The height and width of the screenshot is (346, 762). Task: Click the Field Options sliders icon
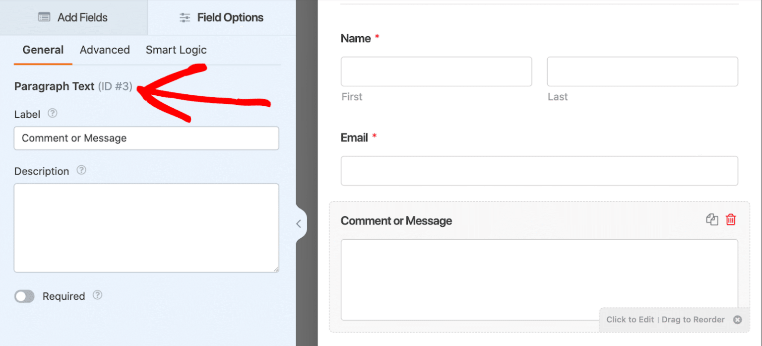click(185, 17)
